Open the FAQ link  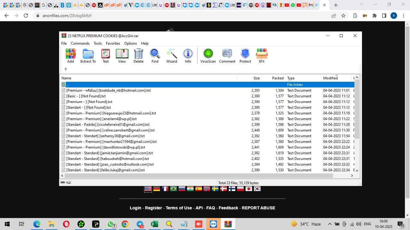pos(211,208)
